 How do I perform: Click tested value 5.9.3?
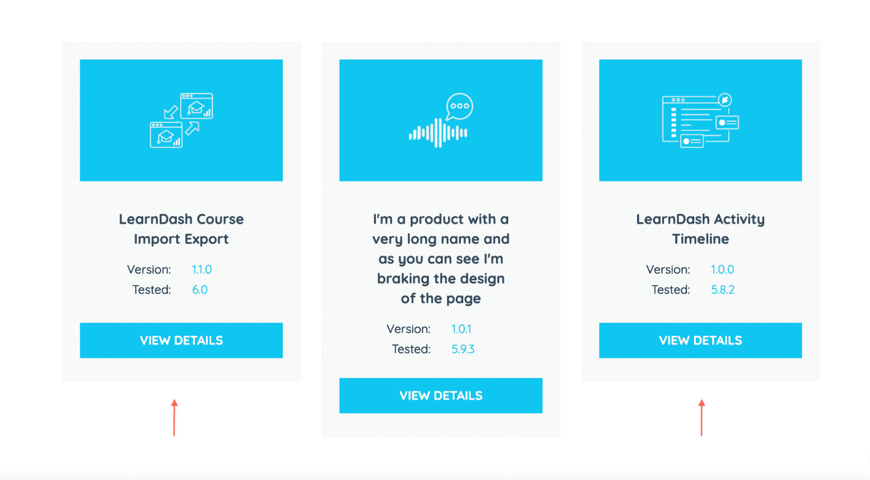[x=463, y=349]
